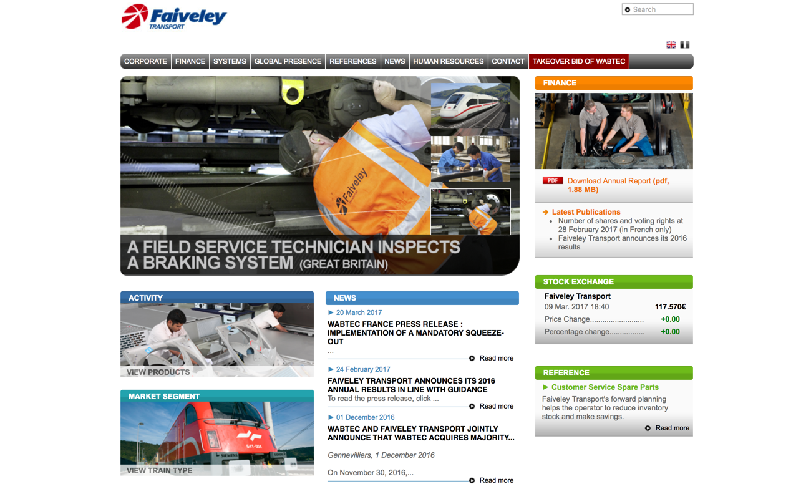Click the Stock Exchange sidebar header
811x499 pixels.
pos(614,282)
